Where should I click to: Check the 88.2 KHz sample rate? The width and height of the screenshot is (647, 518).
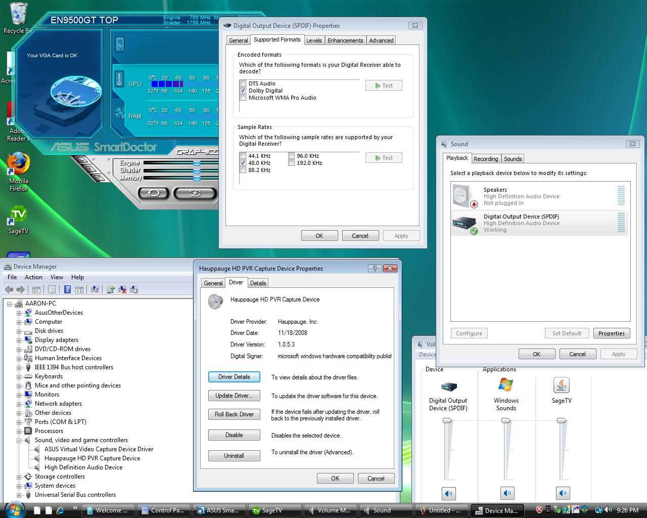(x=243, y=170)
